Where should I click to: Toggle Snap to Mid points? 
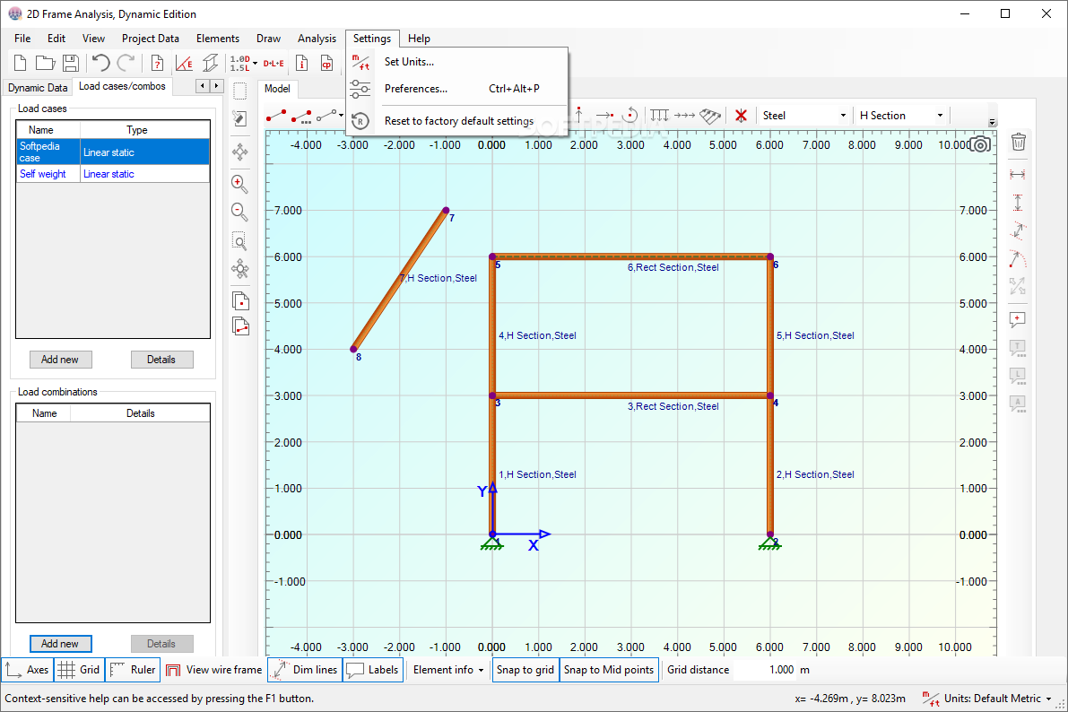click(609, 670)
